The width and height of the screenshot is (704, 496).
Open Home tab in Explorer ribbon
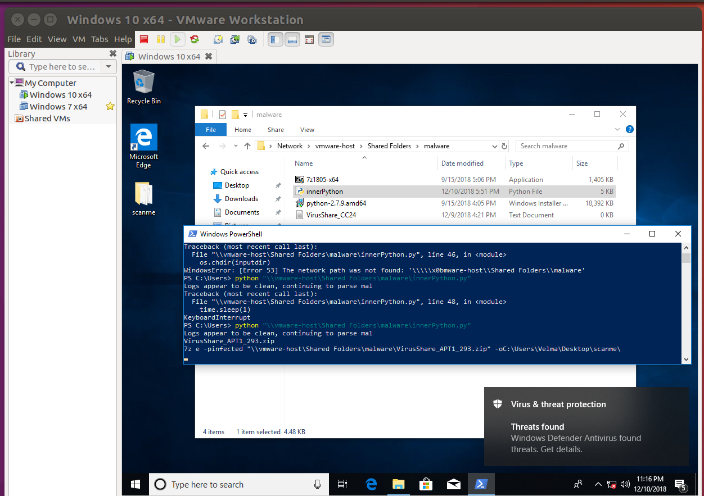[x=243, y=130]
